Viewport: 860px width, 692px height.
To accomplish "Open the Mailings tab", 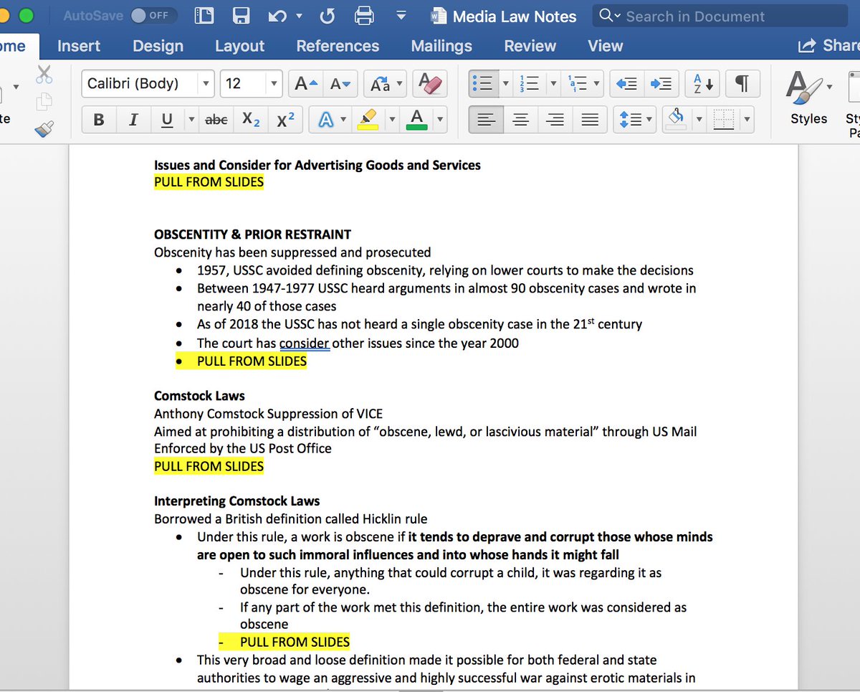I will [441, 46].
